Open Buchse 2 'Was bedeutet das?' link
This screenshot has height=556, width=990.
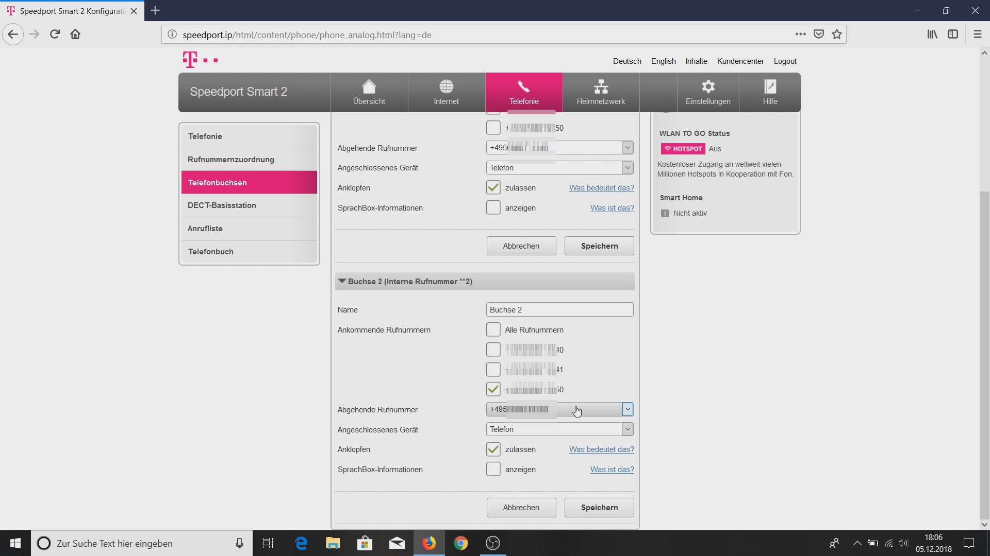click(602, 449)
